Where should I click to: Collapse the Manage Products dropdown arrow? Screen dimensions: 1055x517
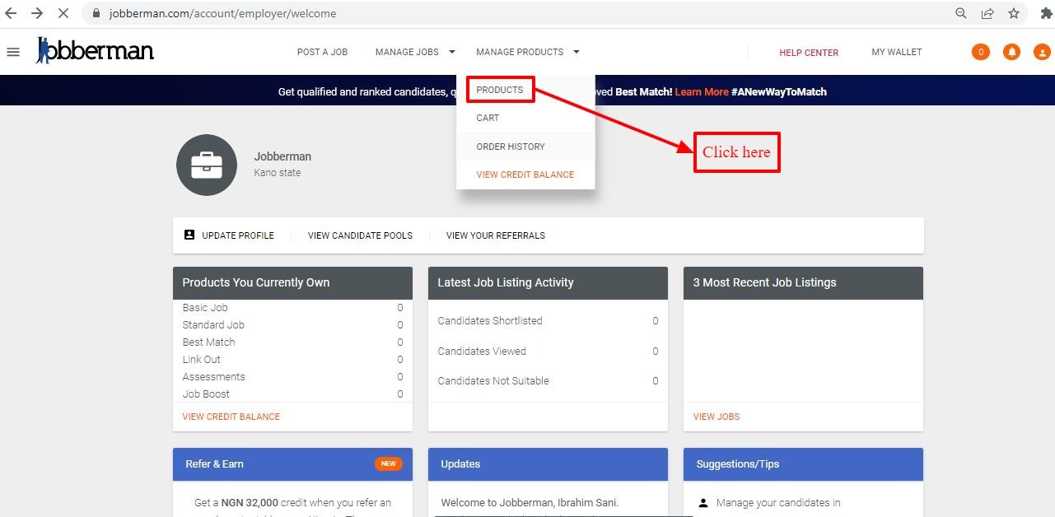(x=577, y=52)
